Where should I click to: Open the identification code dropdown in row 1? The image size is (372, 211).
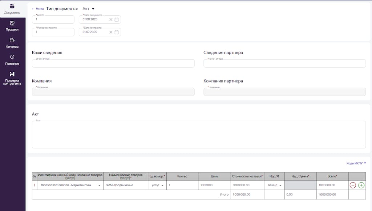pyautogui.click(x=99, y=185)
